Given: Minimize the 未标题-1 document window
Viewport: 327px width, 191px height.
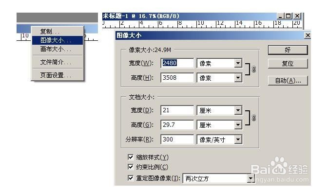Looking at the screenshot, I should pyautogui.click(x=280, y=16).
